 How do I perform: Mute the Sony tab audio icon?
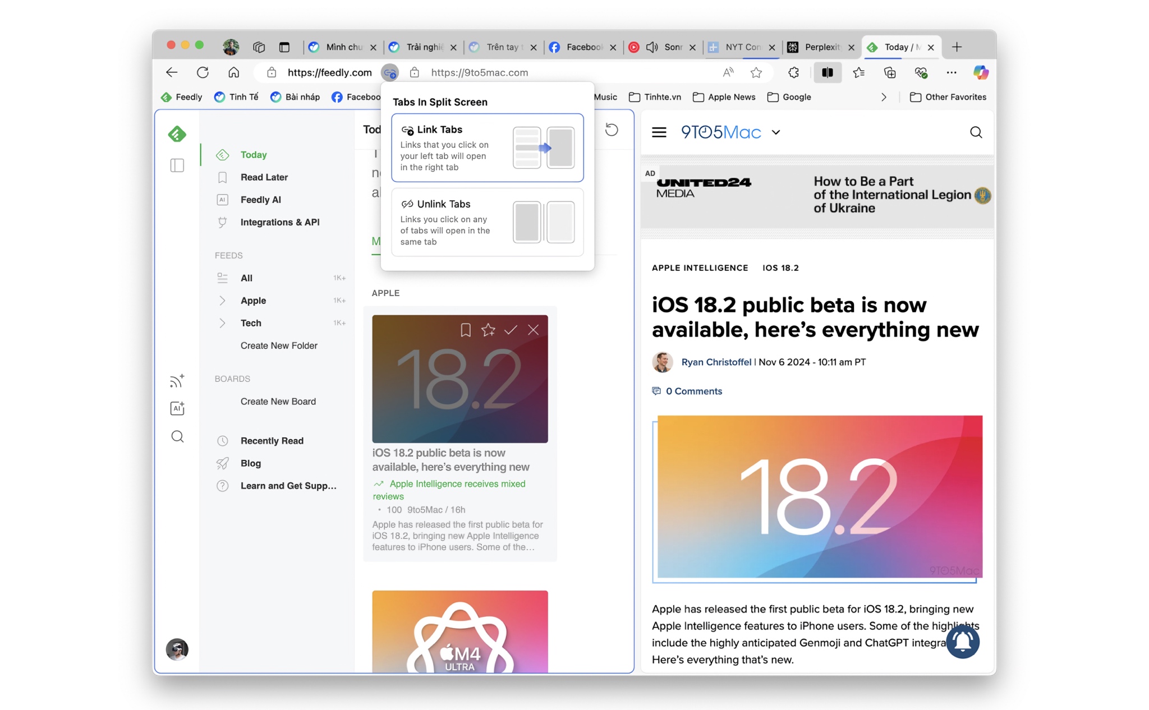[652, 47]
